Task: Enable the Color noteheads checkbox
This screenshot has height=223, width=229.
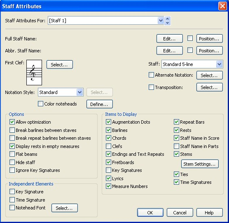Action: tap(40, 104)
